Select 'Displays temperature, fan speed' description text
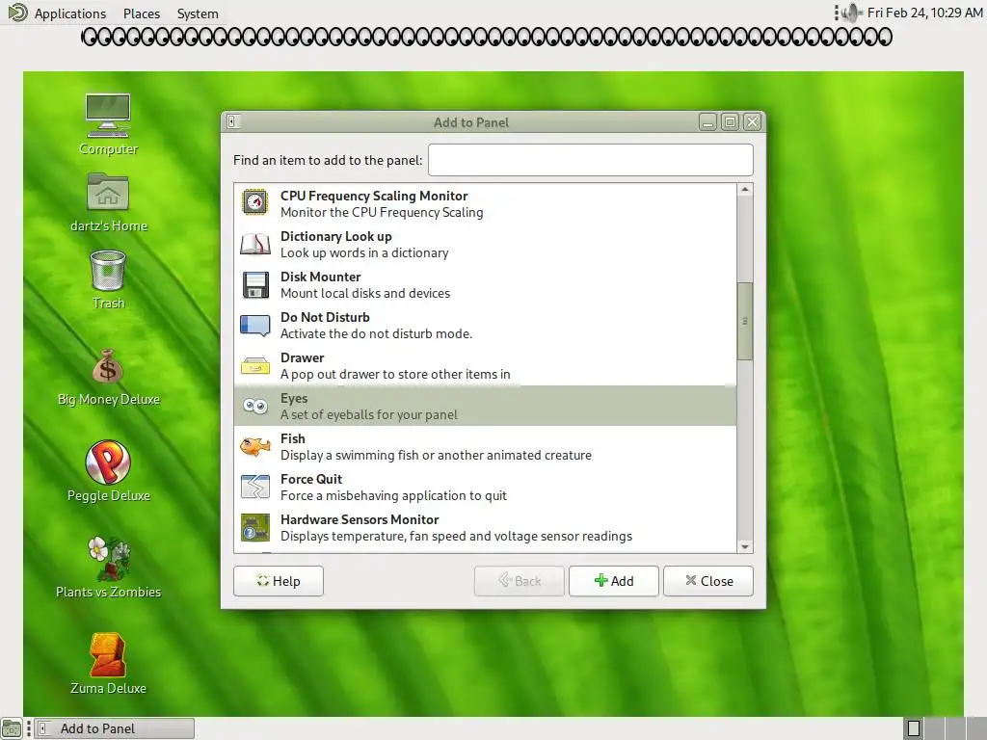The height and width of the screenshot is (740, 987). pos(456,536)
